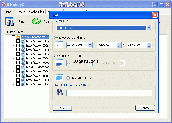
Task: Click the History Item column header
Action: (x=26, y=32)
